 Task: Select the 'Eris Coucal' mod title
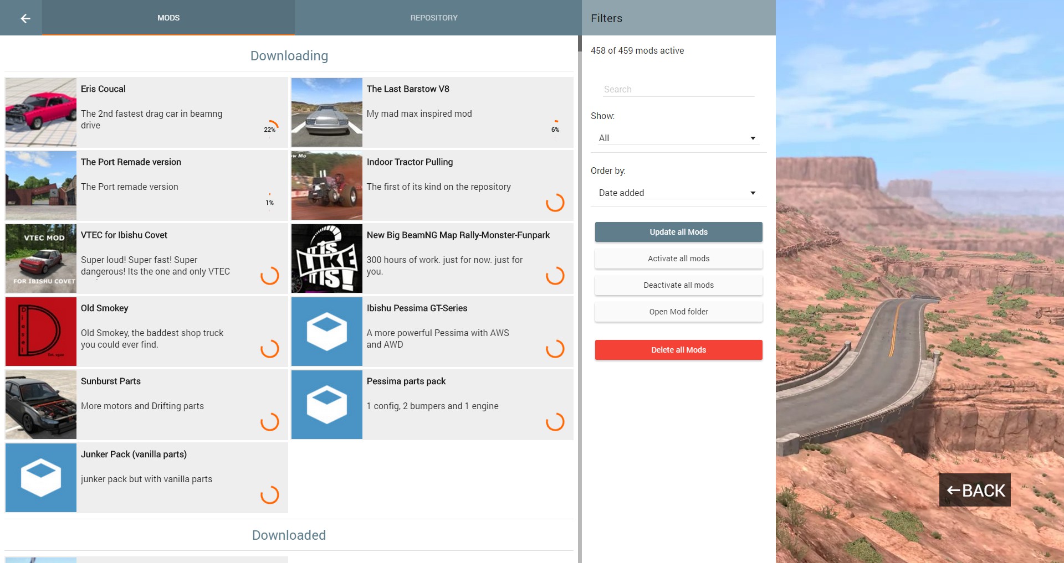[103, 89]
